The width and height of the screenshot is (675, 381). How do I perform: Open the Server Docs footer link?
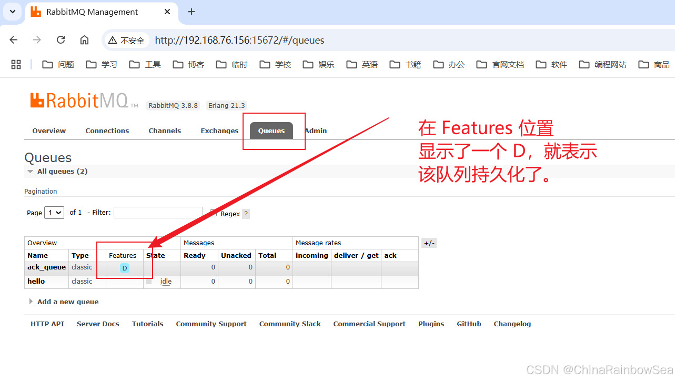click(98, 324)
